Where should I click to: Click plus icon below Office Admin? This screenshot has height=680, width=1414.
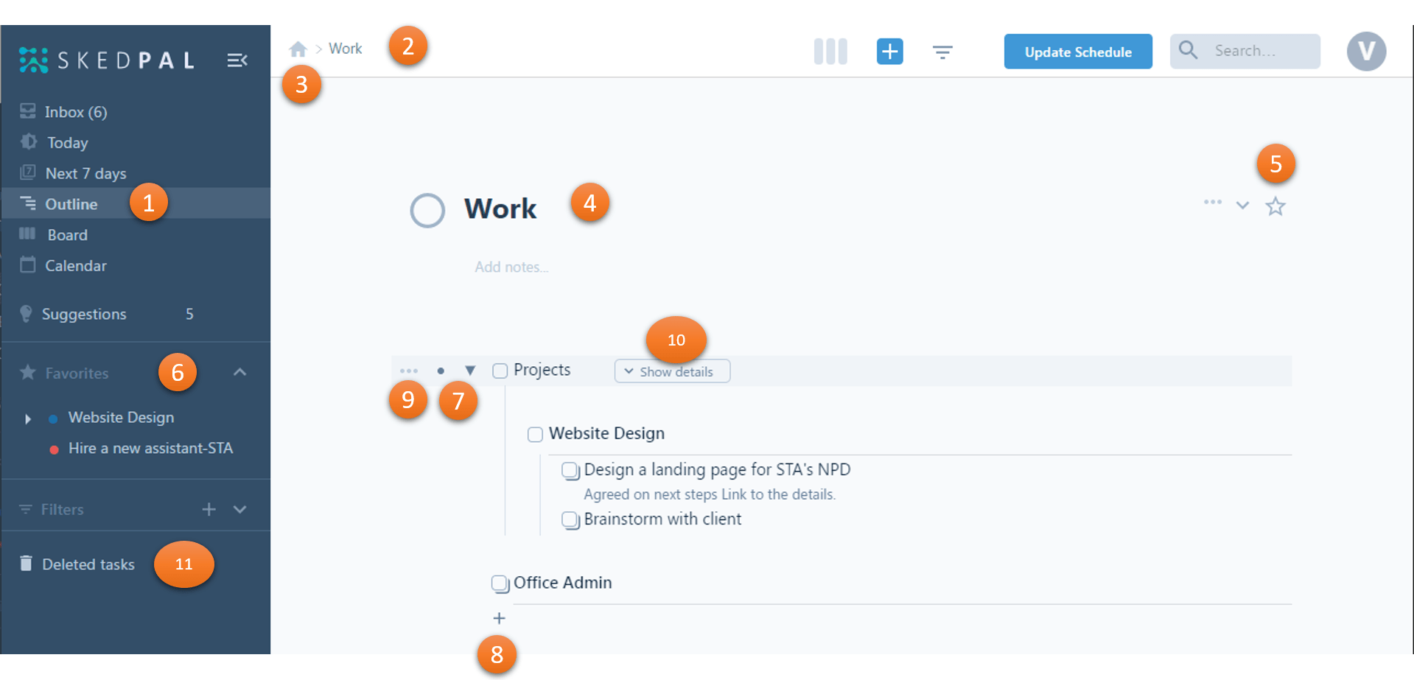(x=499, y=618)
